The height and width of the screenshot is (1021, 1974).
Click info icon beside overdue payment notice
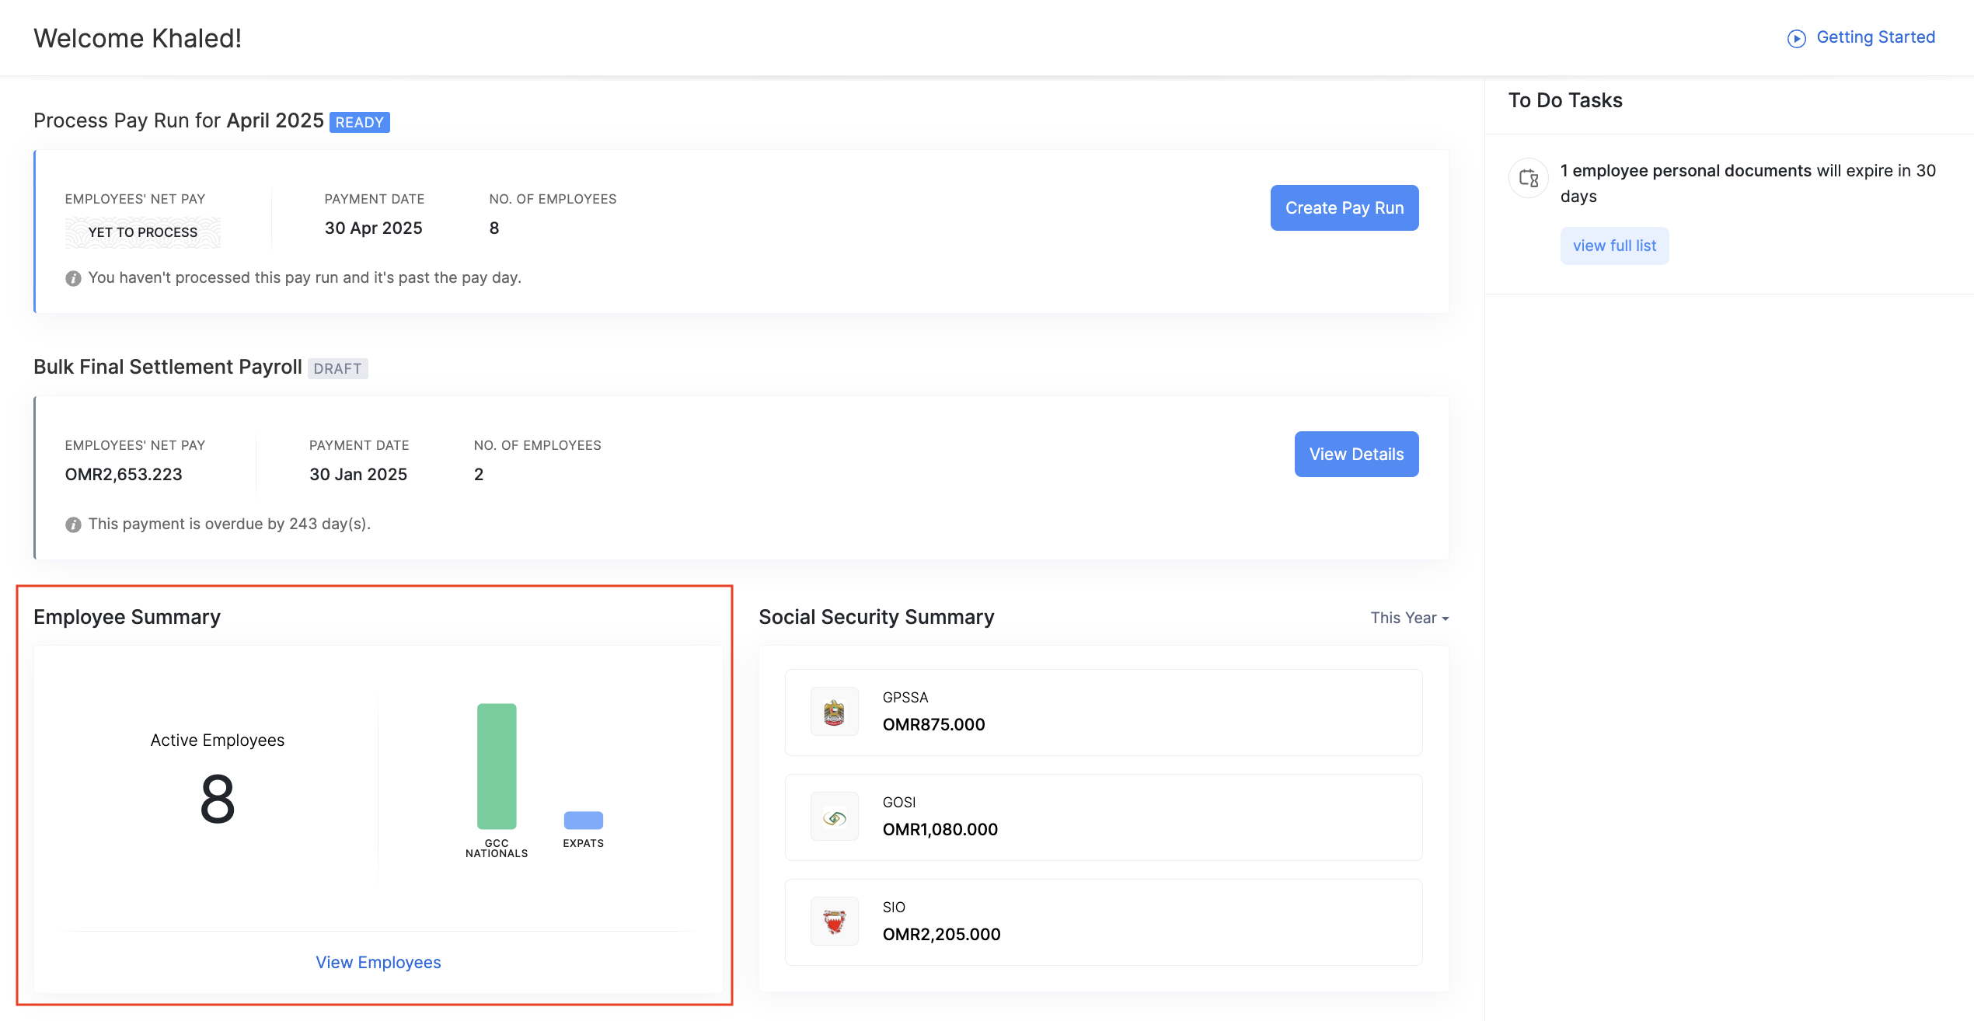[x=73, y=524]
